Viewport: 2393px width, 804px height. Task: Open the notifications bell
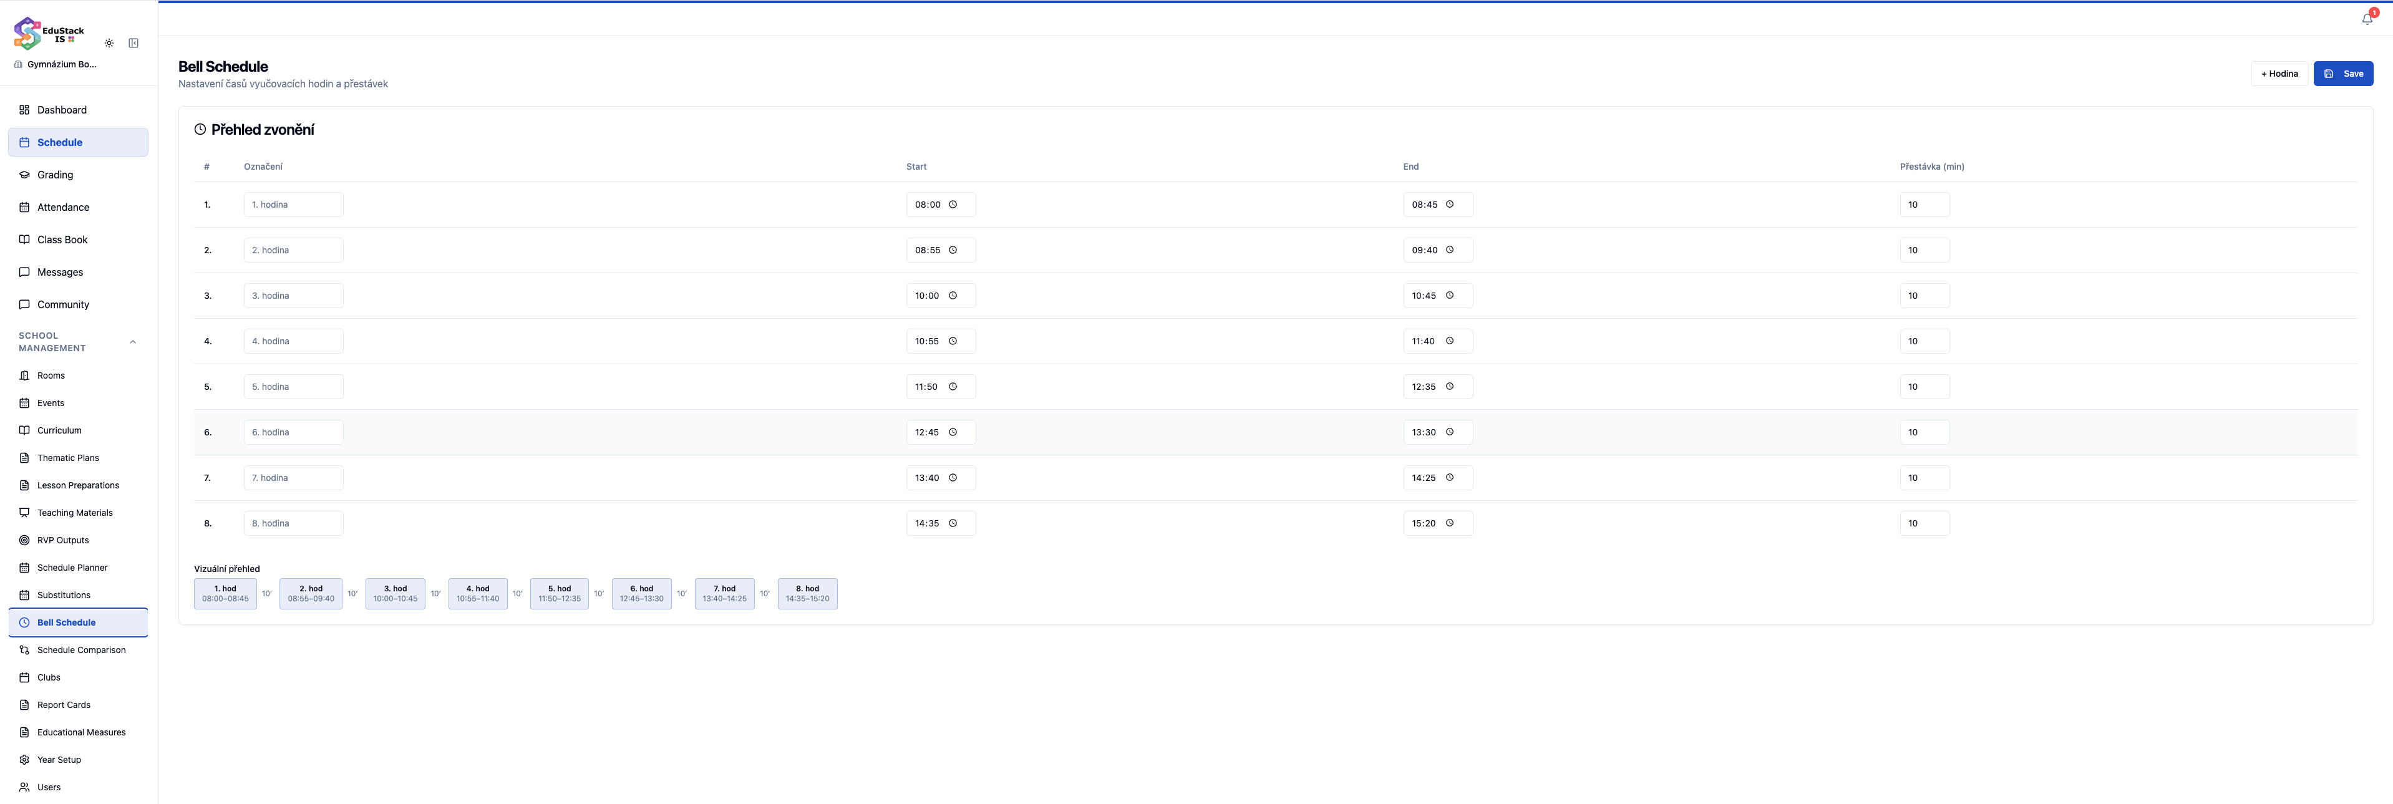pyautogui.click(x=2367, y=19)
